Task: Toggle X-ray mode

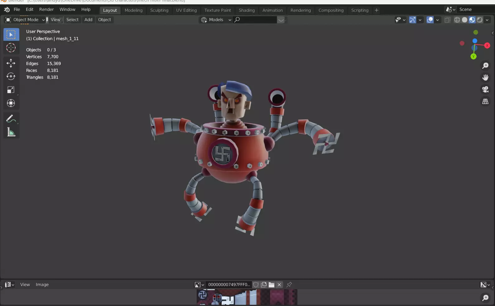Action: click(x=447, y=20)
